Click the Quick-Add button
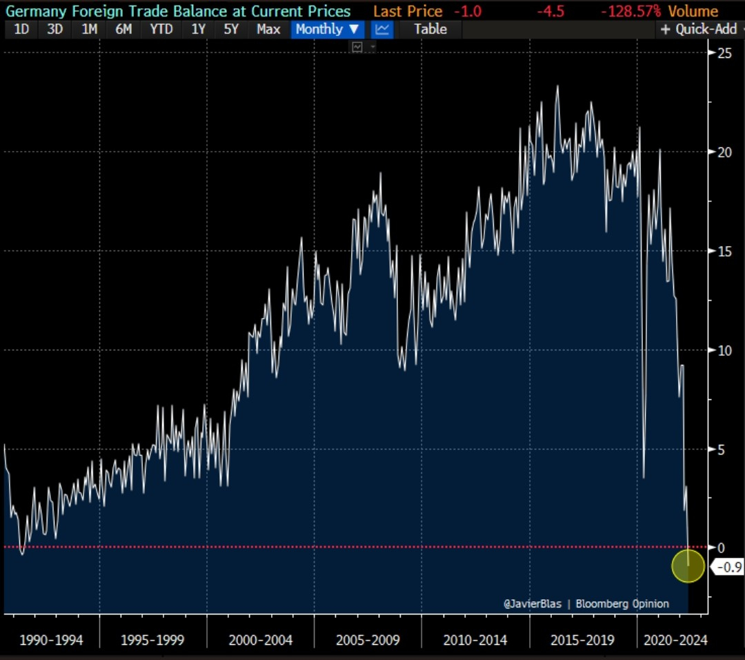This screenshot has height=660, width=745. click(x=699, y=30)
